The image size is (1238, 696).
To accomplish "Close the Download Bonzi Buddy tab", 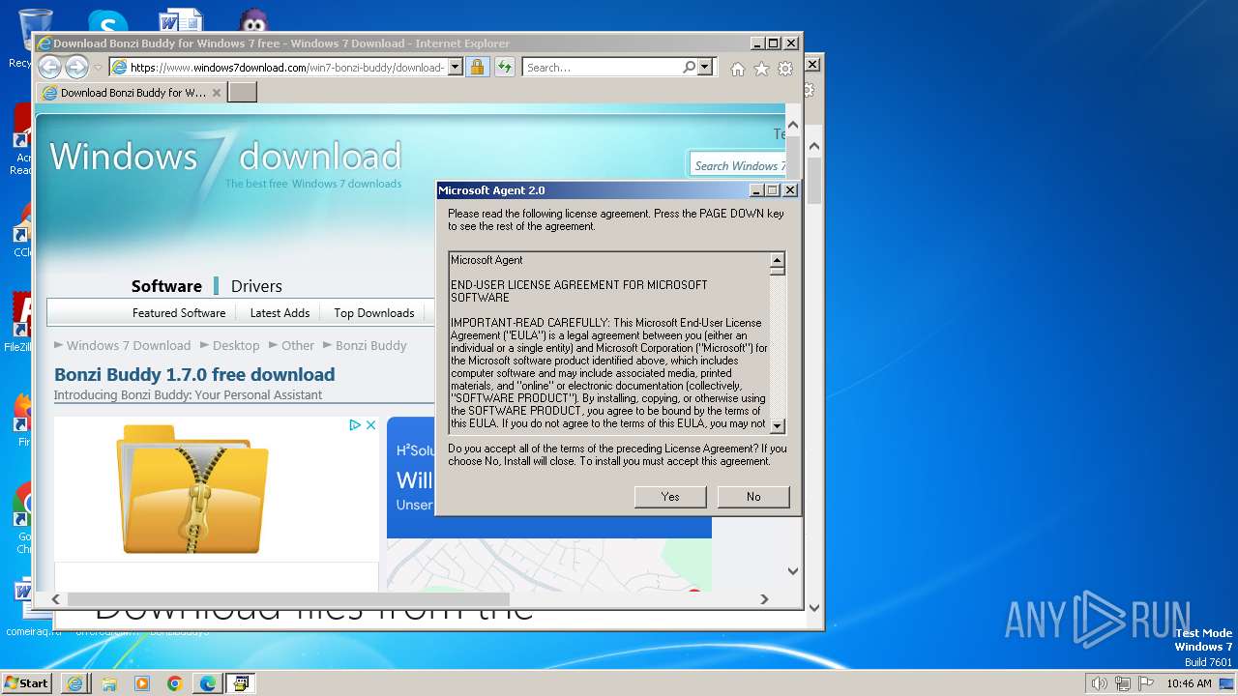I will coord(217,93).
